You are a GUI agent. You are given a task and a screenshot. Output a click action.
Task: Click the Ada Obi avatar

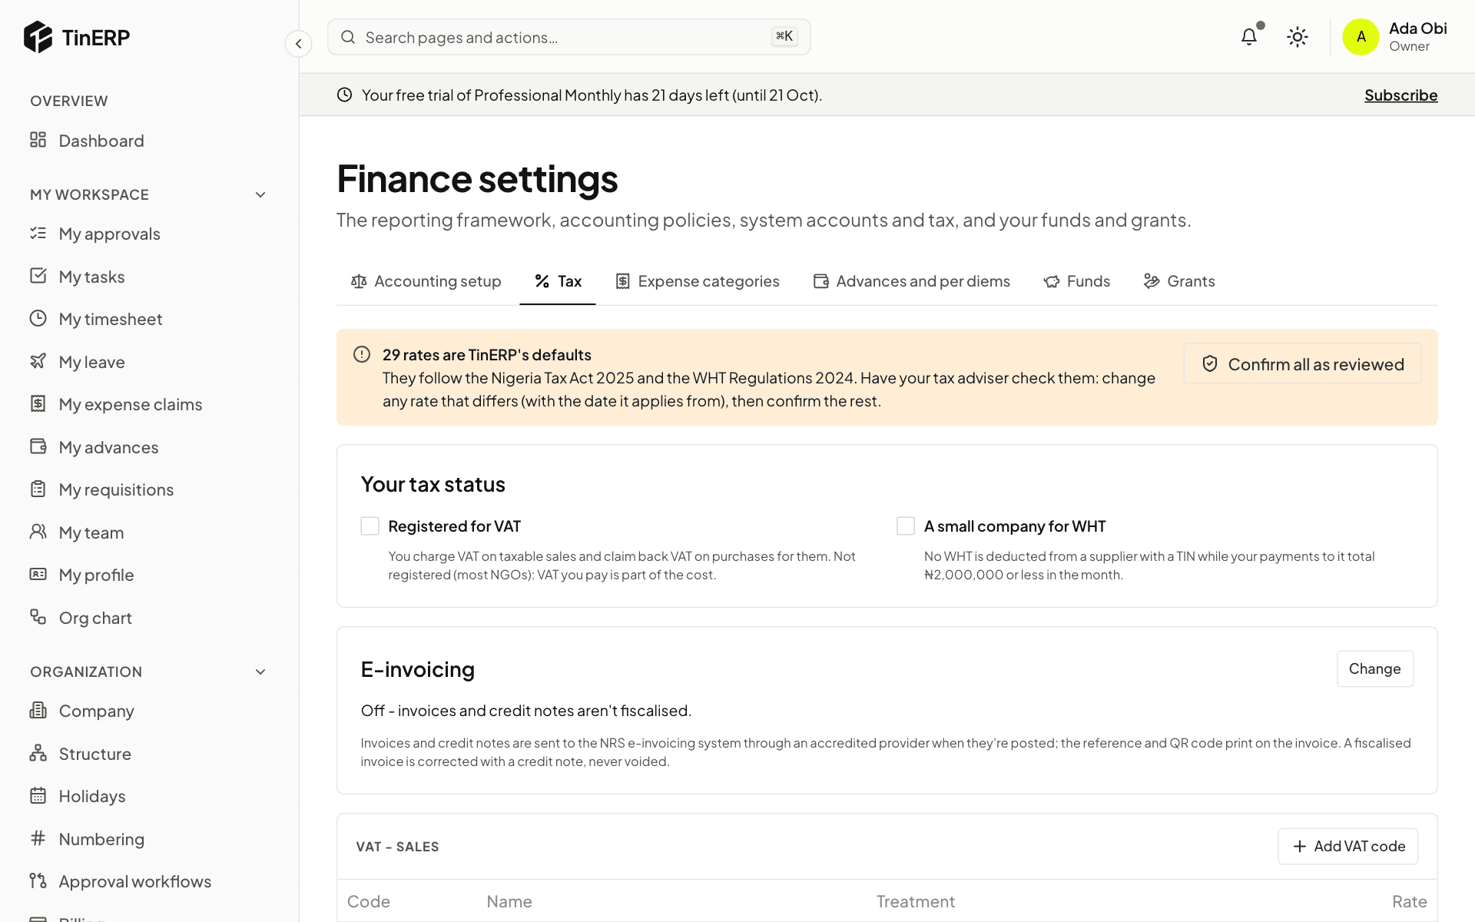click(x=1361, y=37)
